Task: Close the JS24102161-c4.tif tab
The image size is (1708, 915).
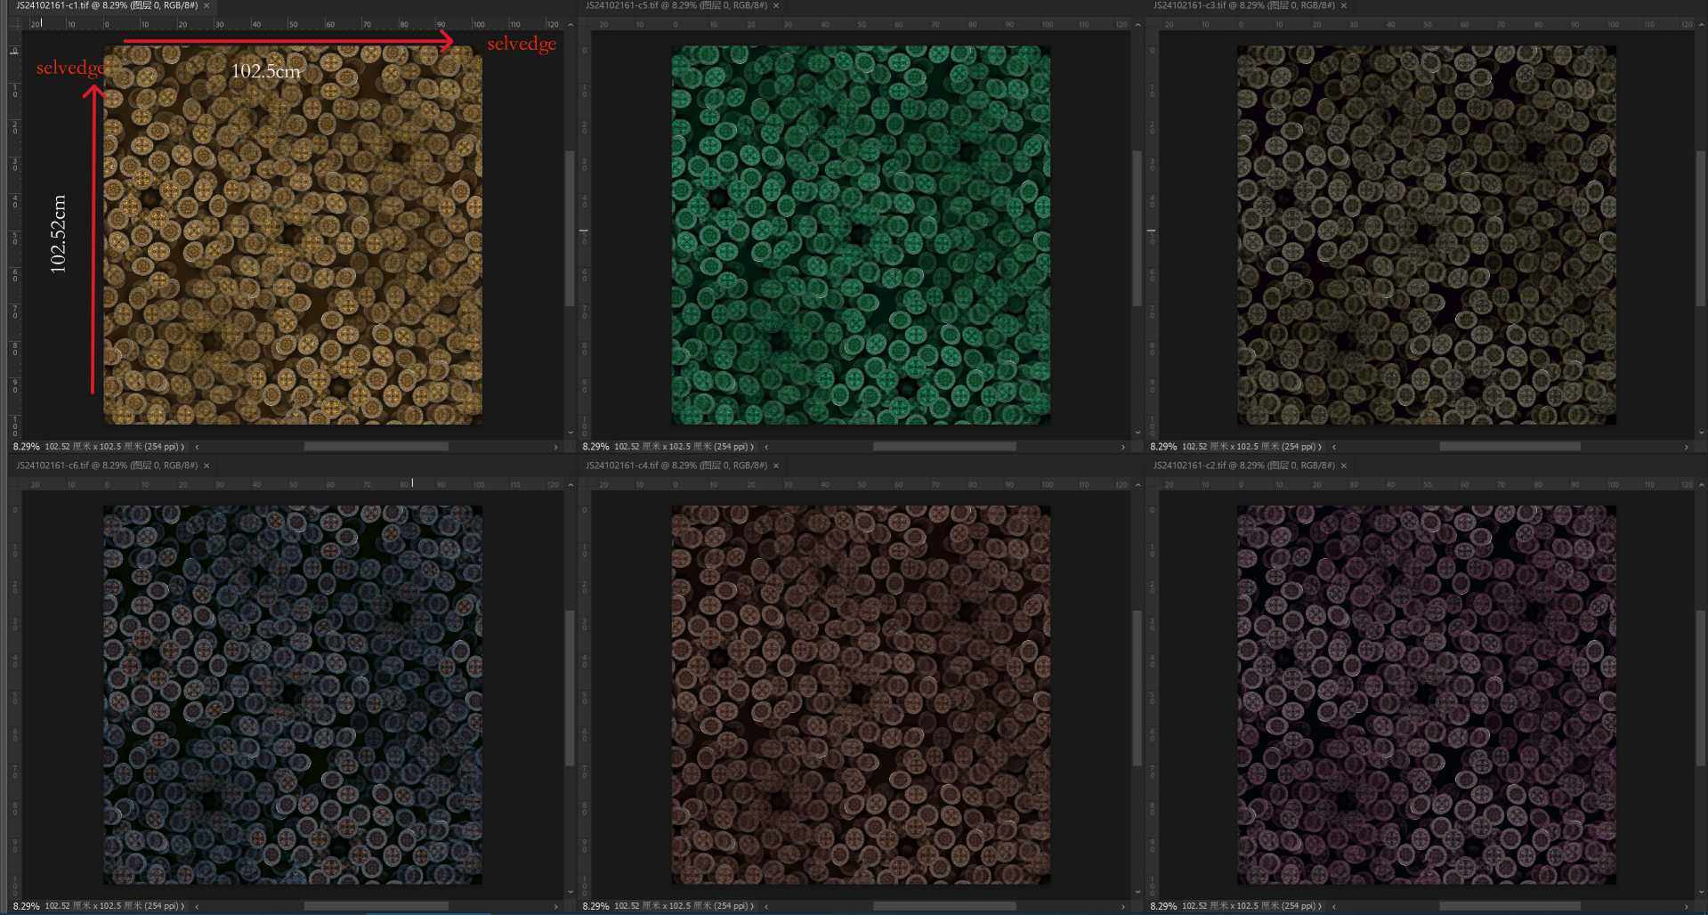Action: (x=776, y=466)
